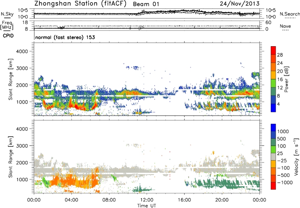Click the 'Velocity [m s-1]' colorbar label
Screen dimensions: 300x208
point(296,157)
